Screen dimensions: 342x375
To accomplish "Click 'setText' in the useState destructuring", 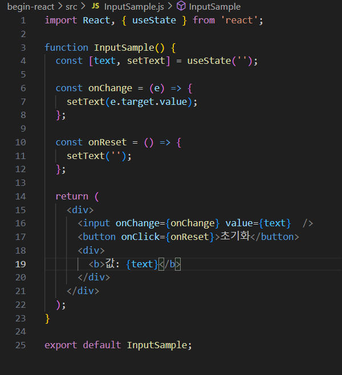I will [x=146, y=61].
